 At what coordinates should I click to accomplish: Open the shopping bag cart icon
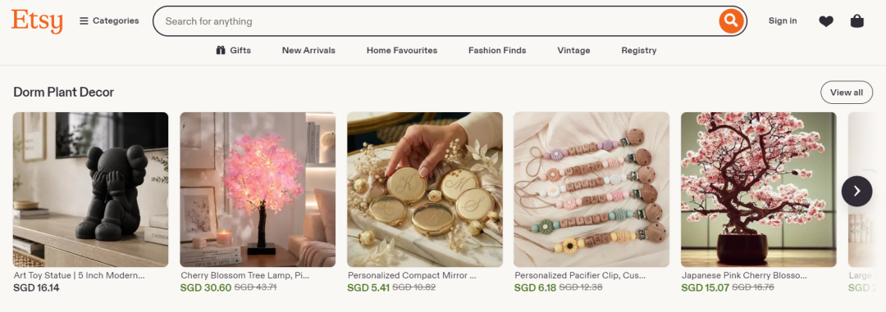point(857,21)
